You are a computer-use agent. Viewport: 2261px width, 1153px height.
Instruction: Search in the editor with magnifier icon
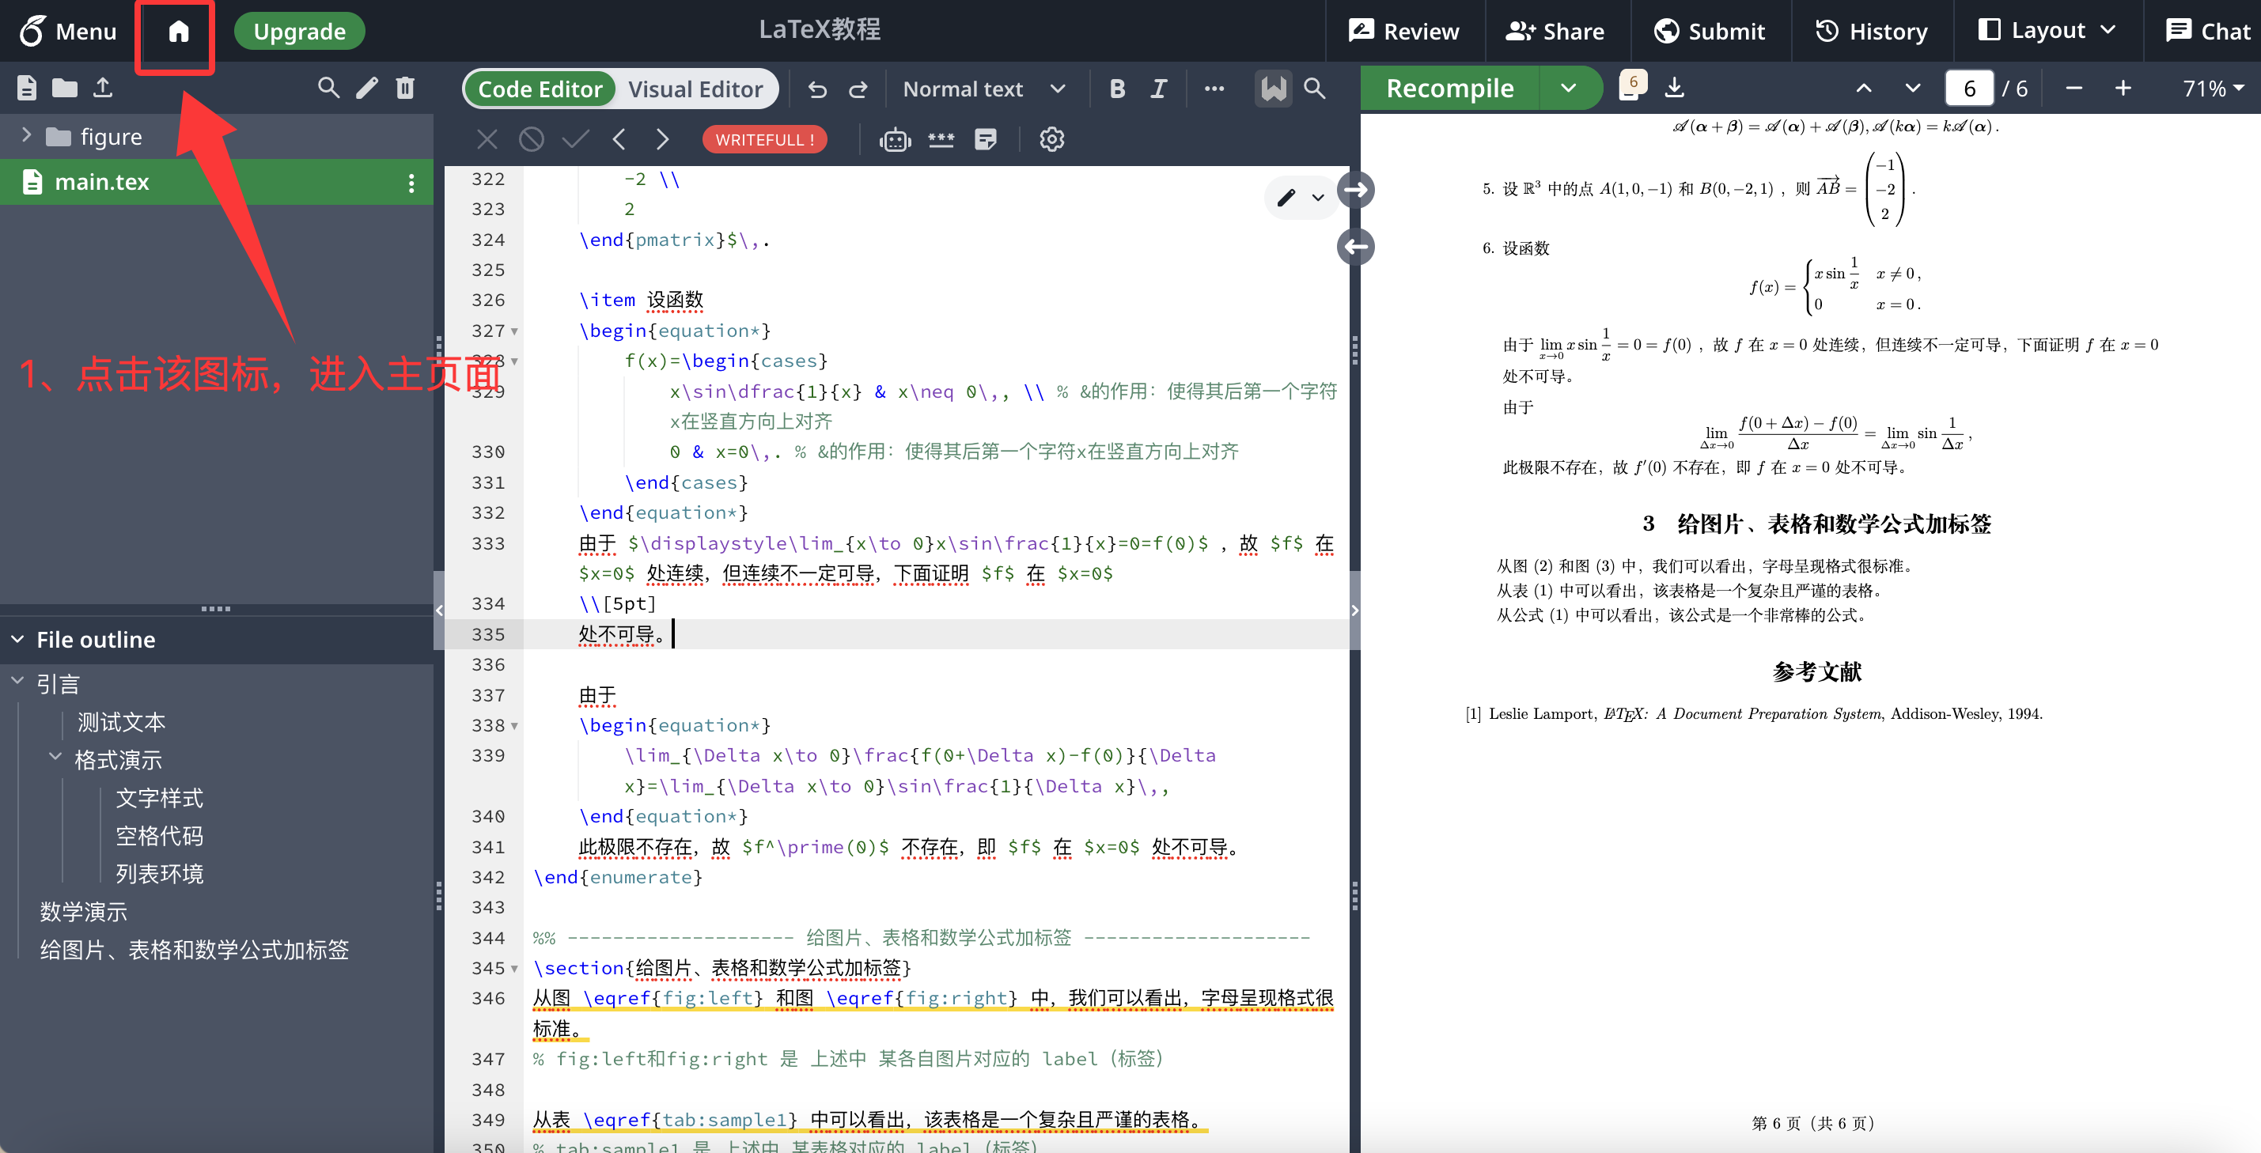point(1315,89)
